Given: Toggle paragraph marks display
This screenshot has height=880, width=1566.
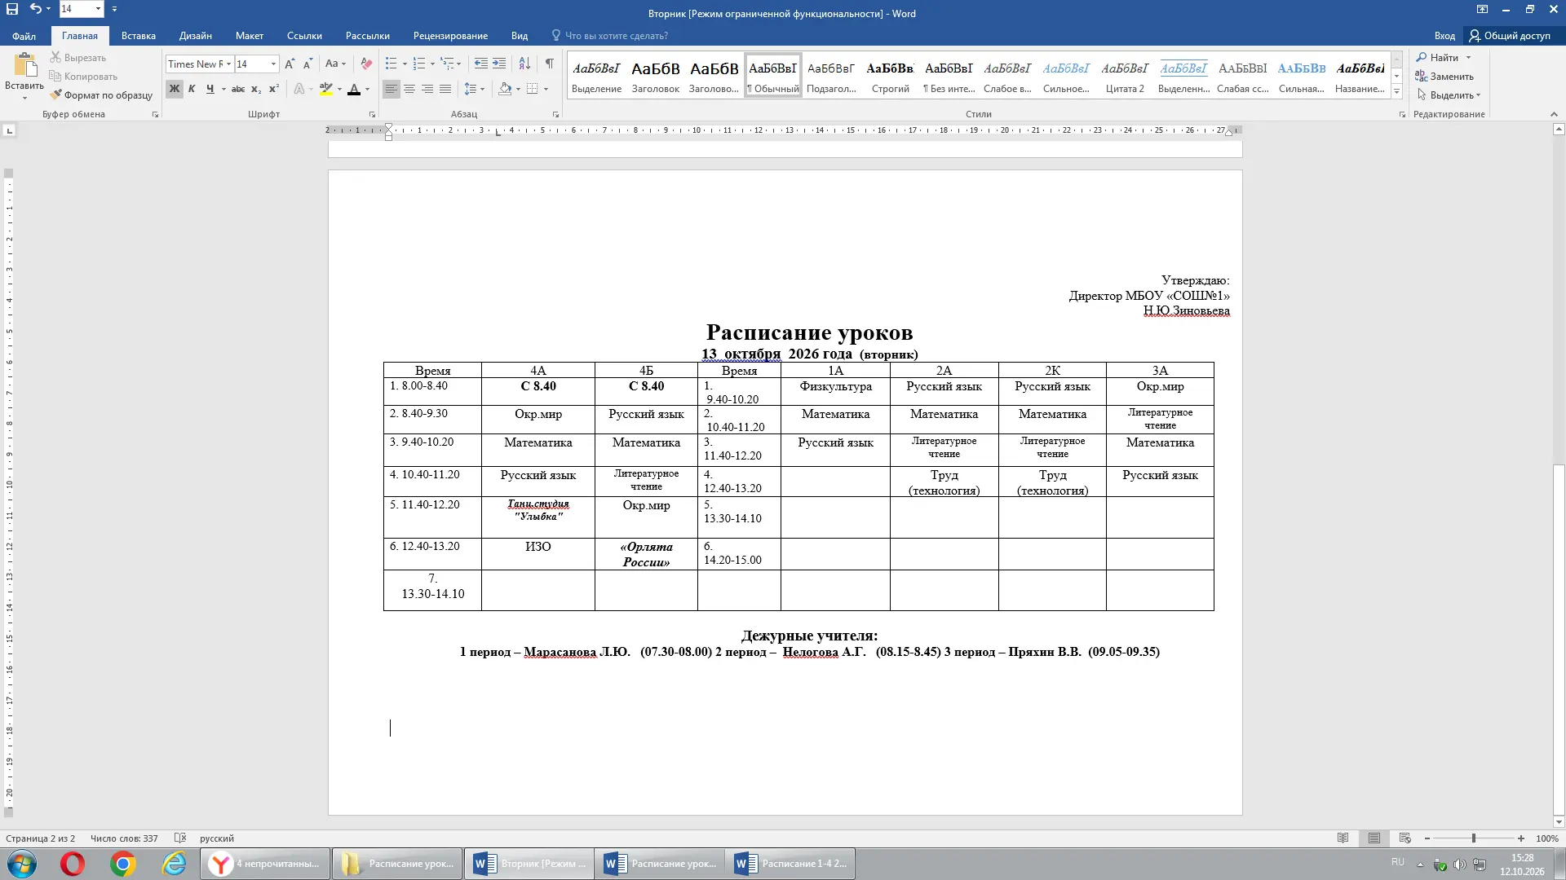Looking at the screenshot, I should click(550, 64).
